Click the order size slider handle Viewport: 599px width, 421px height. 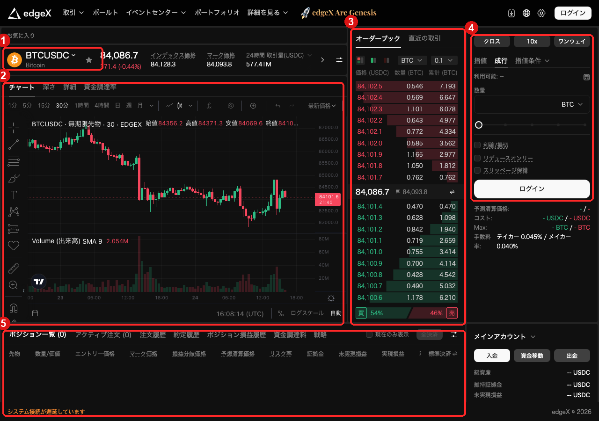(479, 125)
